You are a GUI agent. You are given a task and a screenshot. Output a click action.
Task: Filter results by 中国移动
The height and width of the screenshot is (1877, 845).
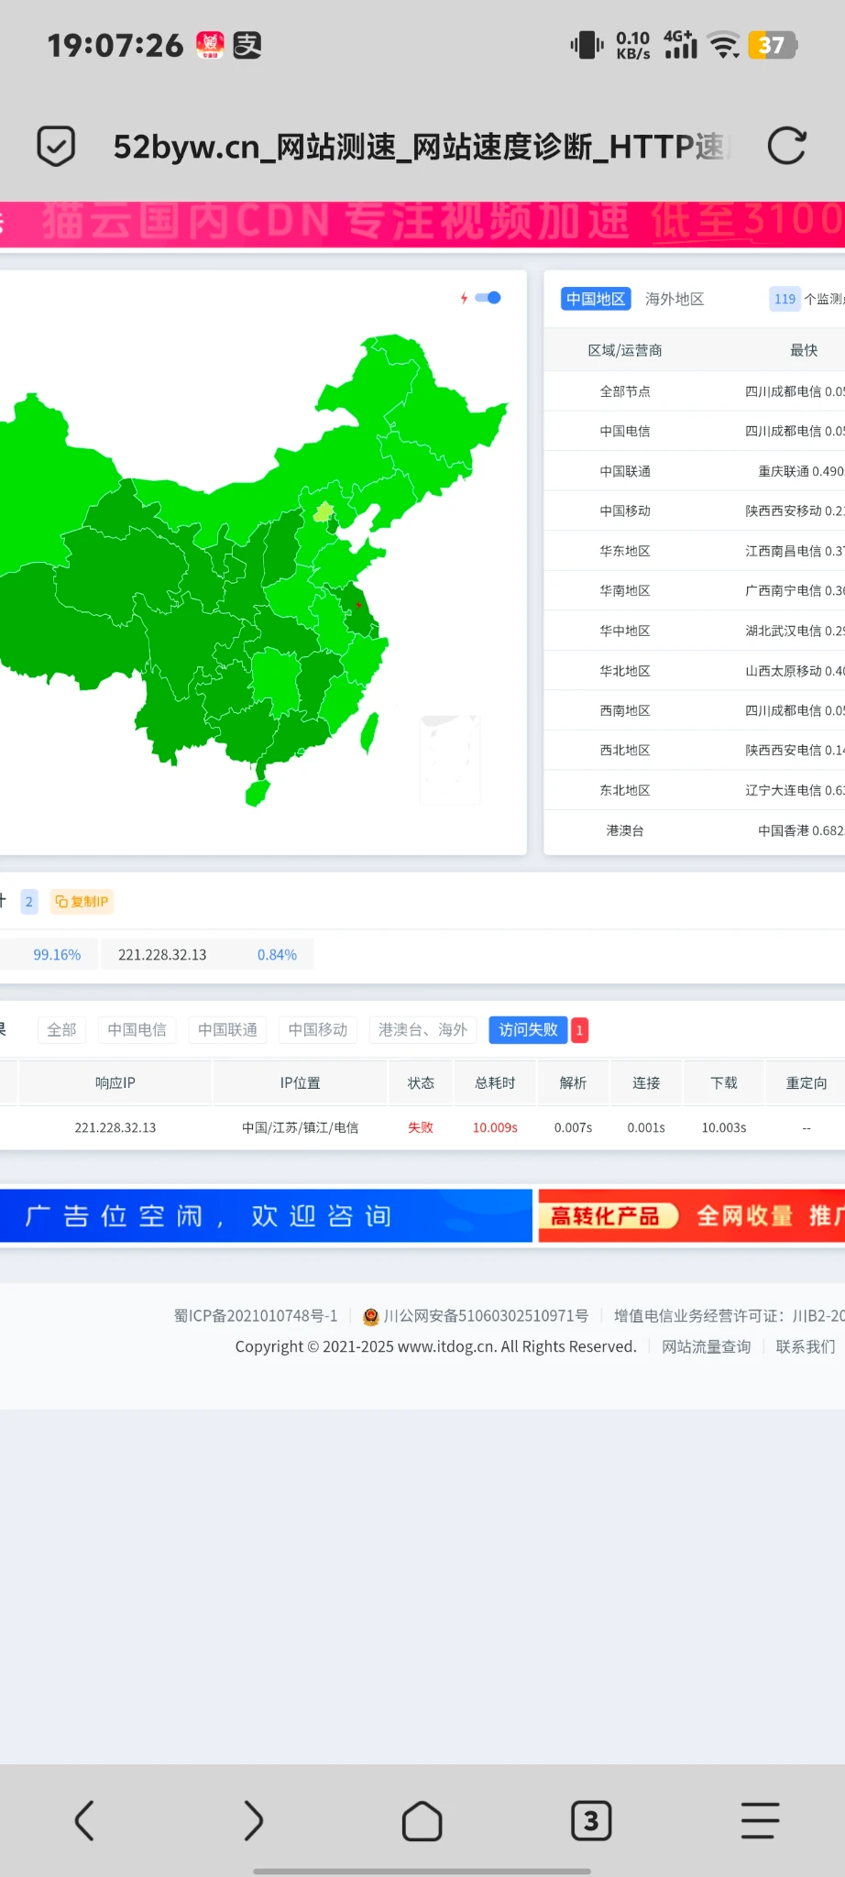tap(318, 1030)
